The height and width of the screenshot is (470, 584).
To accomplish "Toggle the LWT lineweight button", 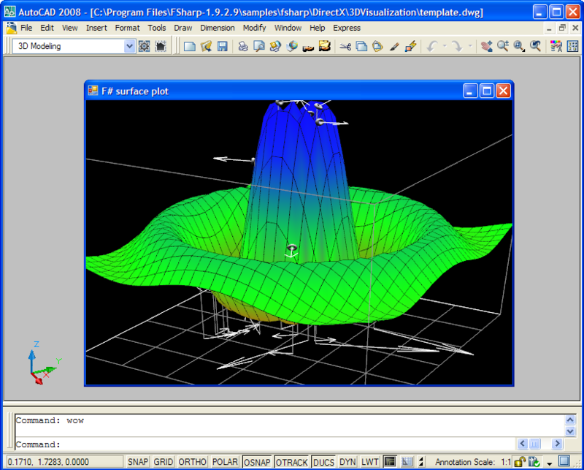I will click(370, 462).
